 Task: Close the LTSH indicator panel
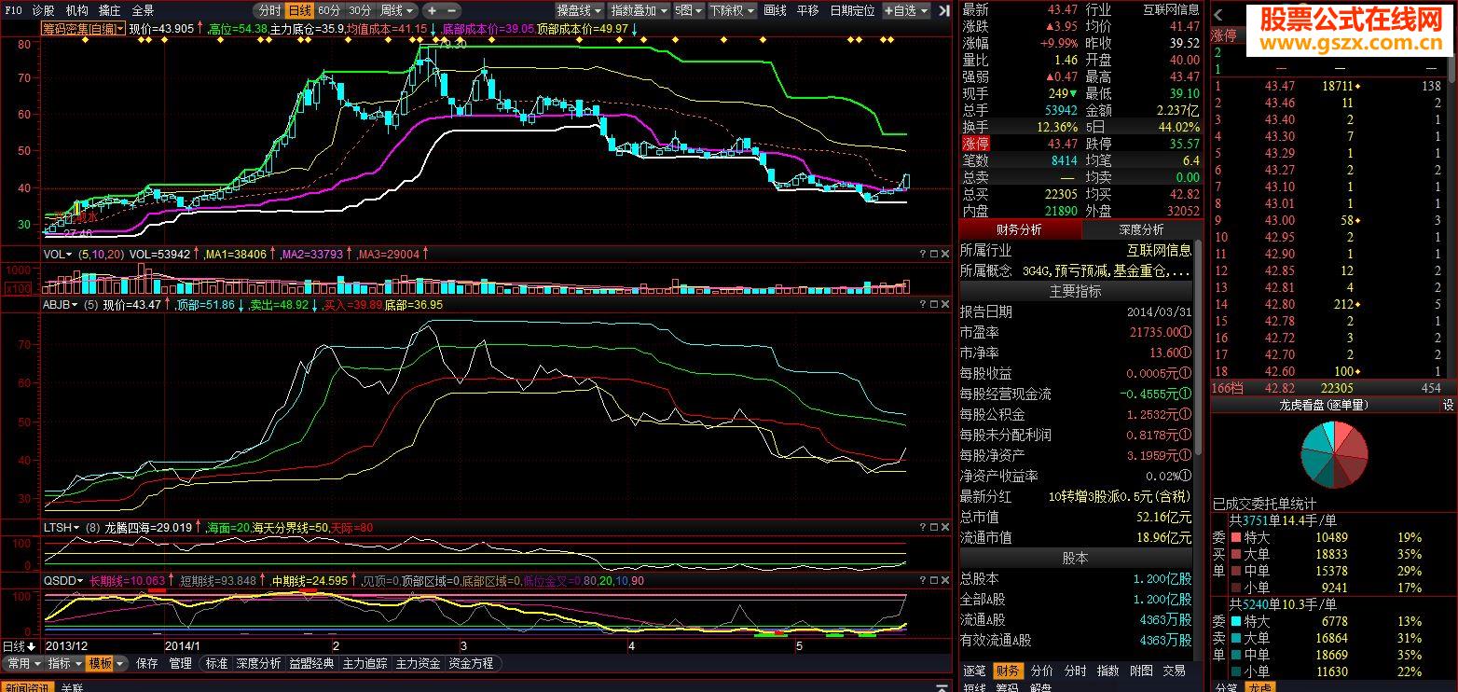click(946, 527)
